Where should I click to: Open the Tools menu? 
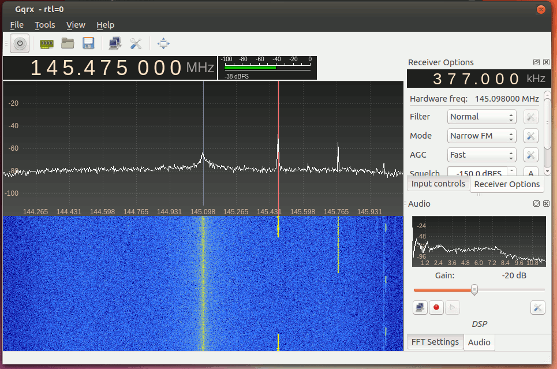pyautogui.click(x=45, y=25)
